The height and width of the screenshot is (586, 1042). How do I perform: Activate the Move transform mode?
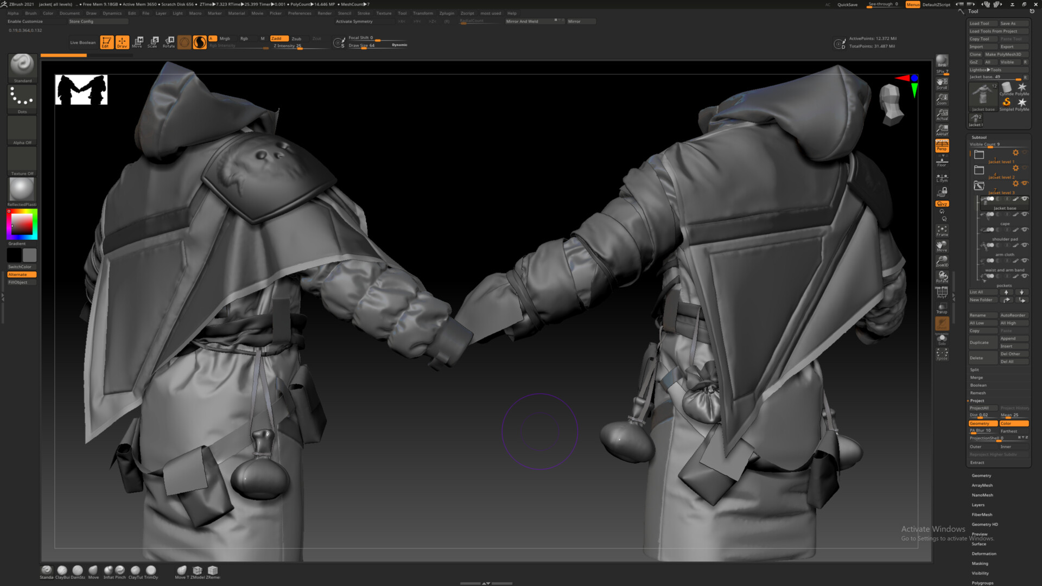tap(138, 42)
